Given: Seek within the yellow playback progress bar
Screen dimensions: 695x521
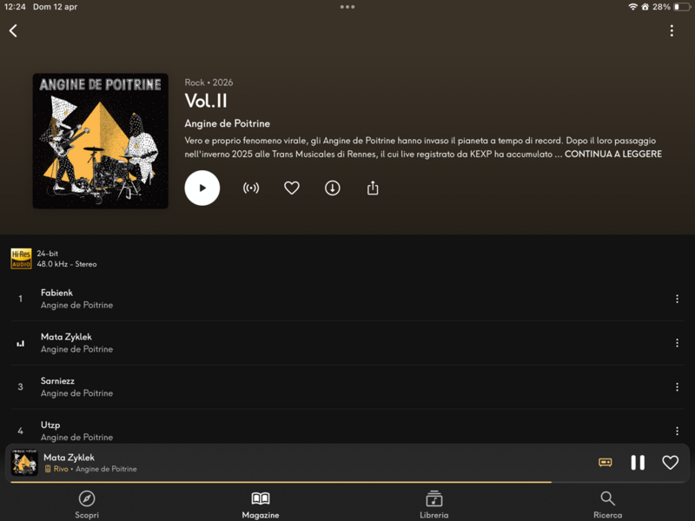Looking at the screenshot, I should (x=347, y=482).
